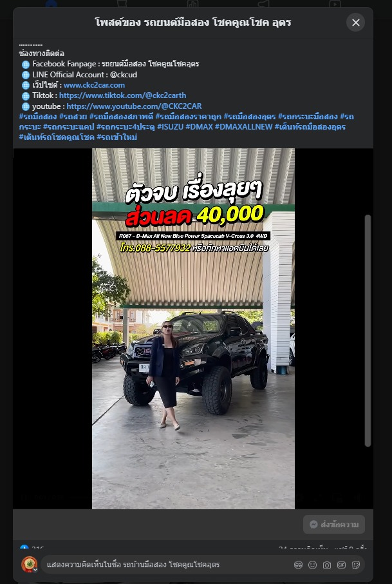Click the #ISUZU hashtag
Viewport: 392px width, 584px height.
pos(170,126)
